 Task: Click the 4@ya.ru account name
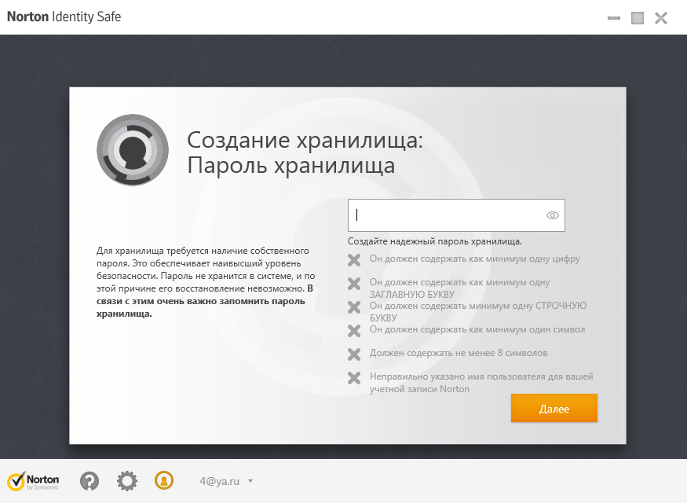pos(220,481)
